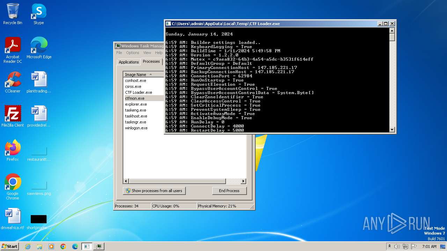Open the Task Manager Help menu
The height and width of the screenshot is (251, 447).
point(159,53)
